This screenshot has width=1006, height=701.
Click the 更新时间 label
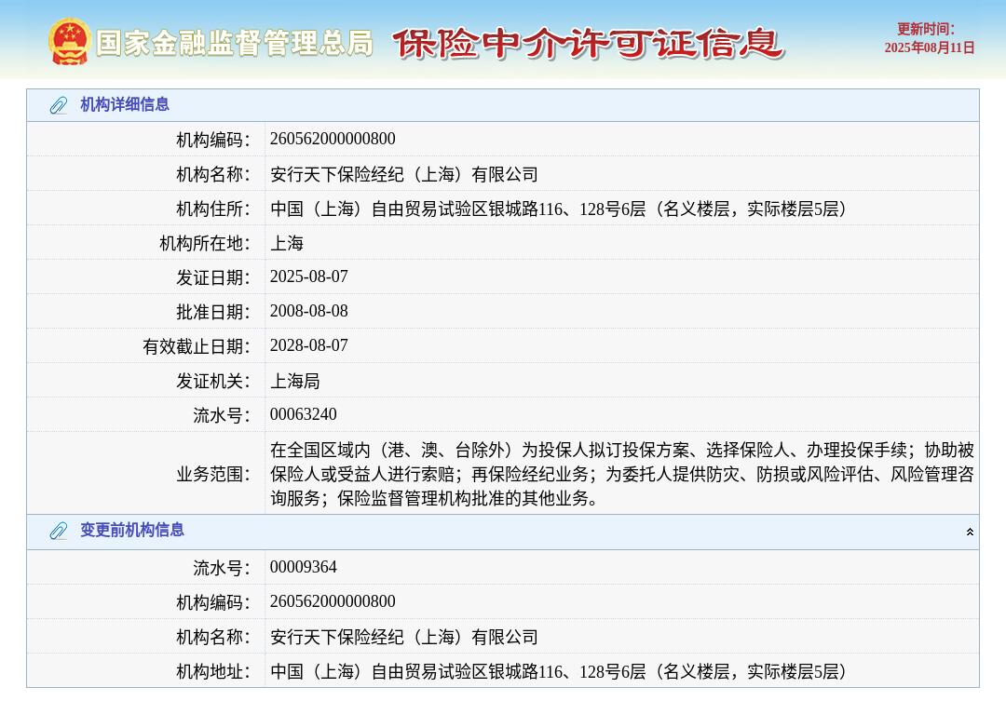coord(926,29)
